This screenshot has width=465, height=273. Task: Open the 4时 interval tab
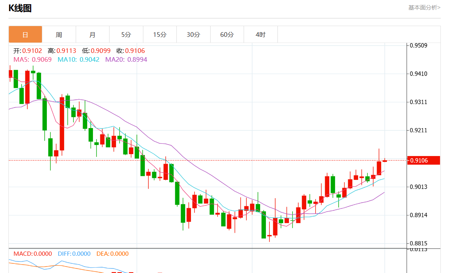coord(261,35)
